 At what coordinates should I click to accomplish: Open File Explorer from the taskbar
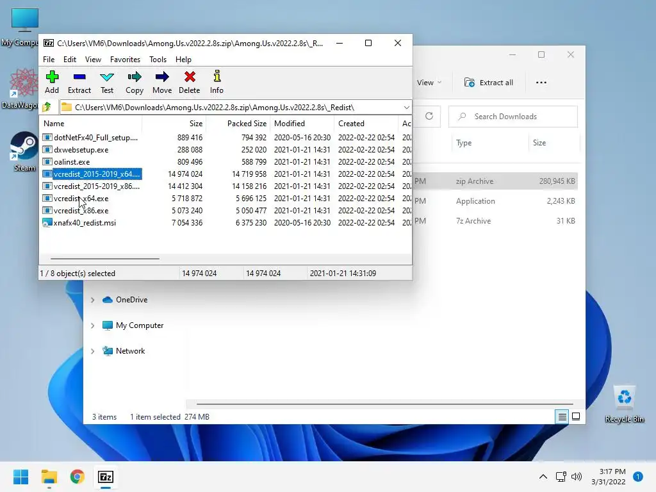click(49, 477)
